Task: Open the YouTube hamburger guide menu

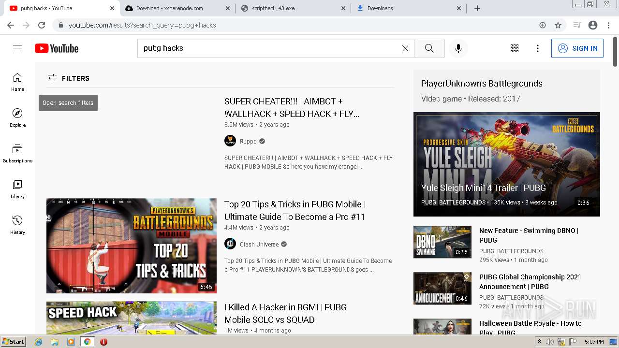Action: (17, 48)
